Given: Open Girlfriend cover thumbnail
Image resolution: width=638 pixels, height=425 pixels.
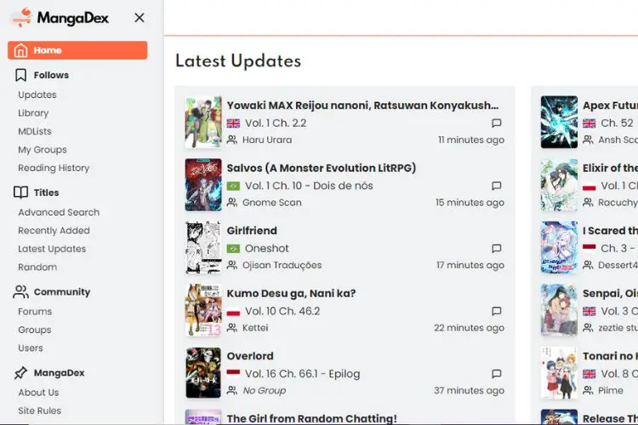Looking at the screenshot, I should point(203,248).
